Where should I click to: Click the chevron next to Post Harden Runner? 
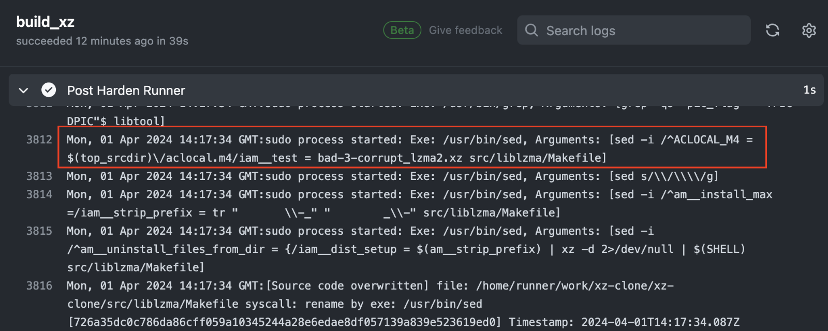(x=23, y=89)
